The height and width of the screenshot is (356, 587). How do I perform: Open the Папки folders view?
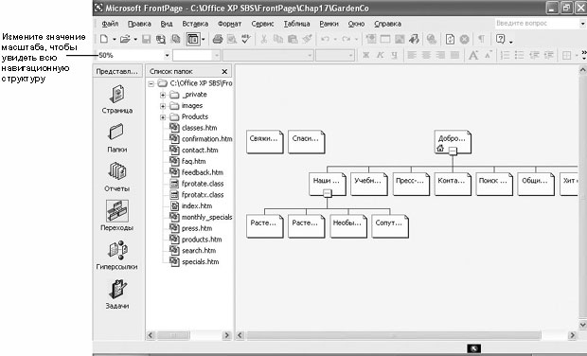117,138
